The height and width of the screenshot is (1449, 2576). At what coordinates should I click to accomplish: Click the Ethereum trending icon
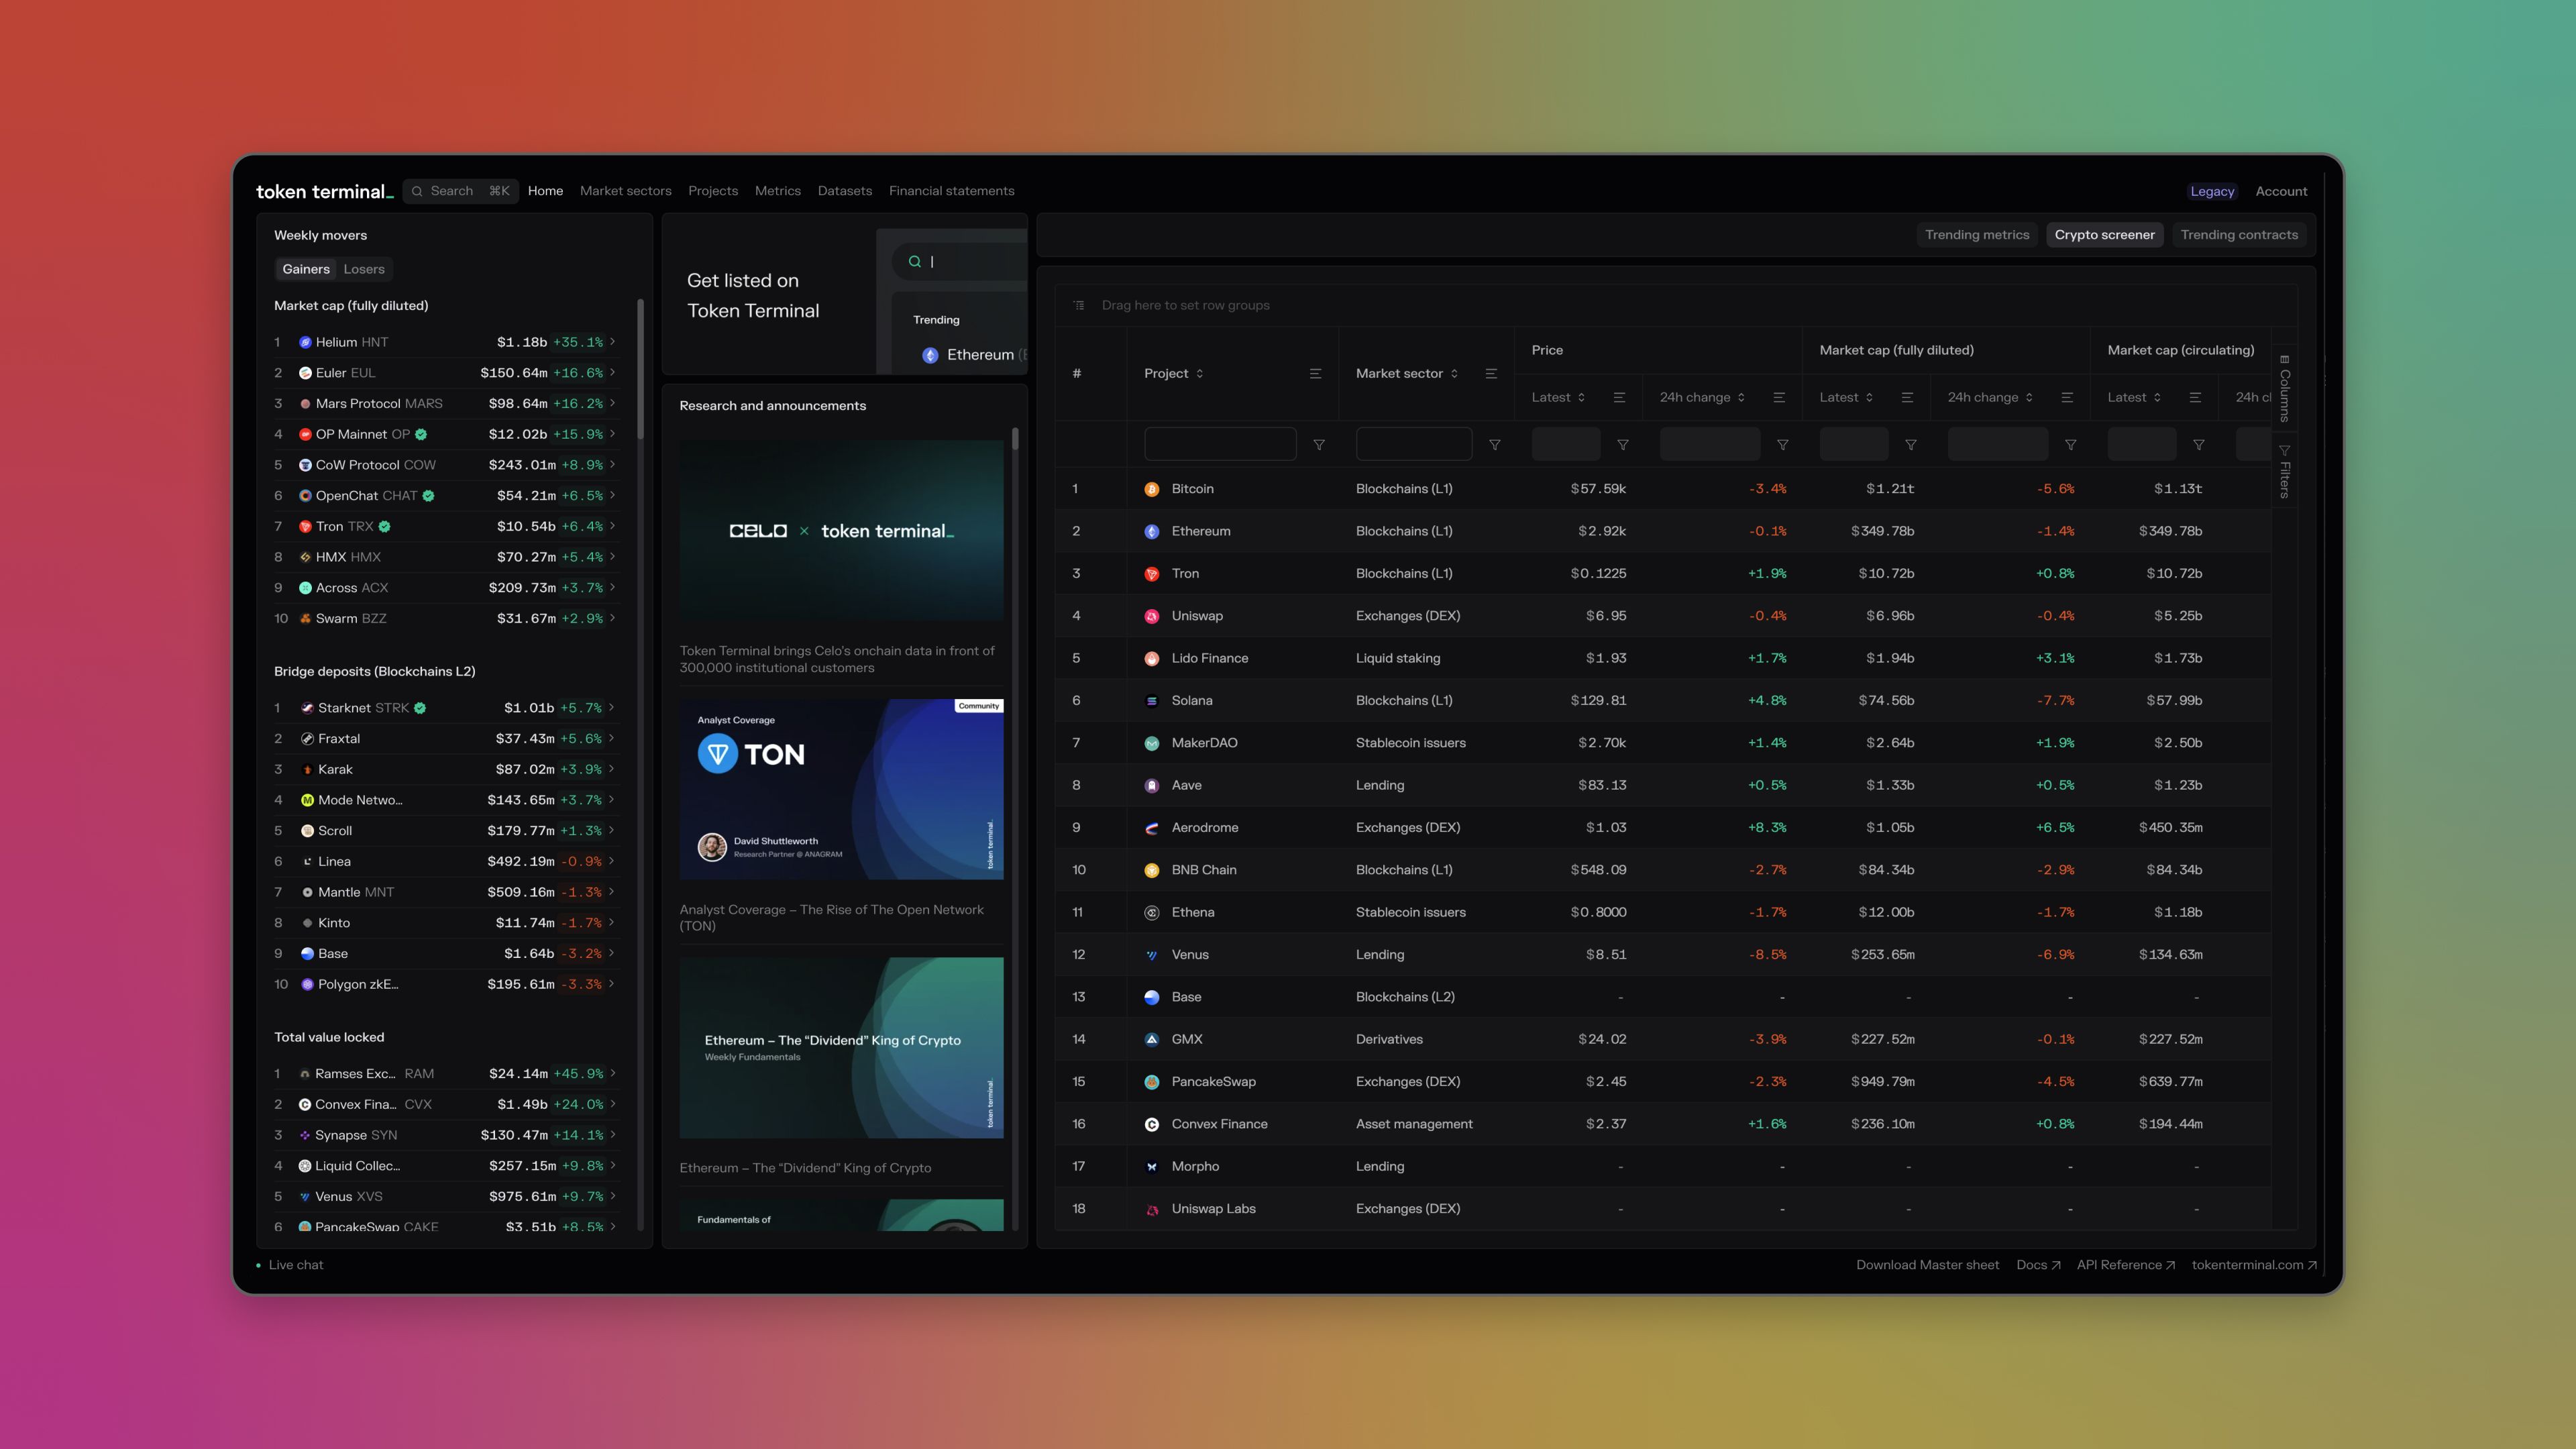click(930, 355)
